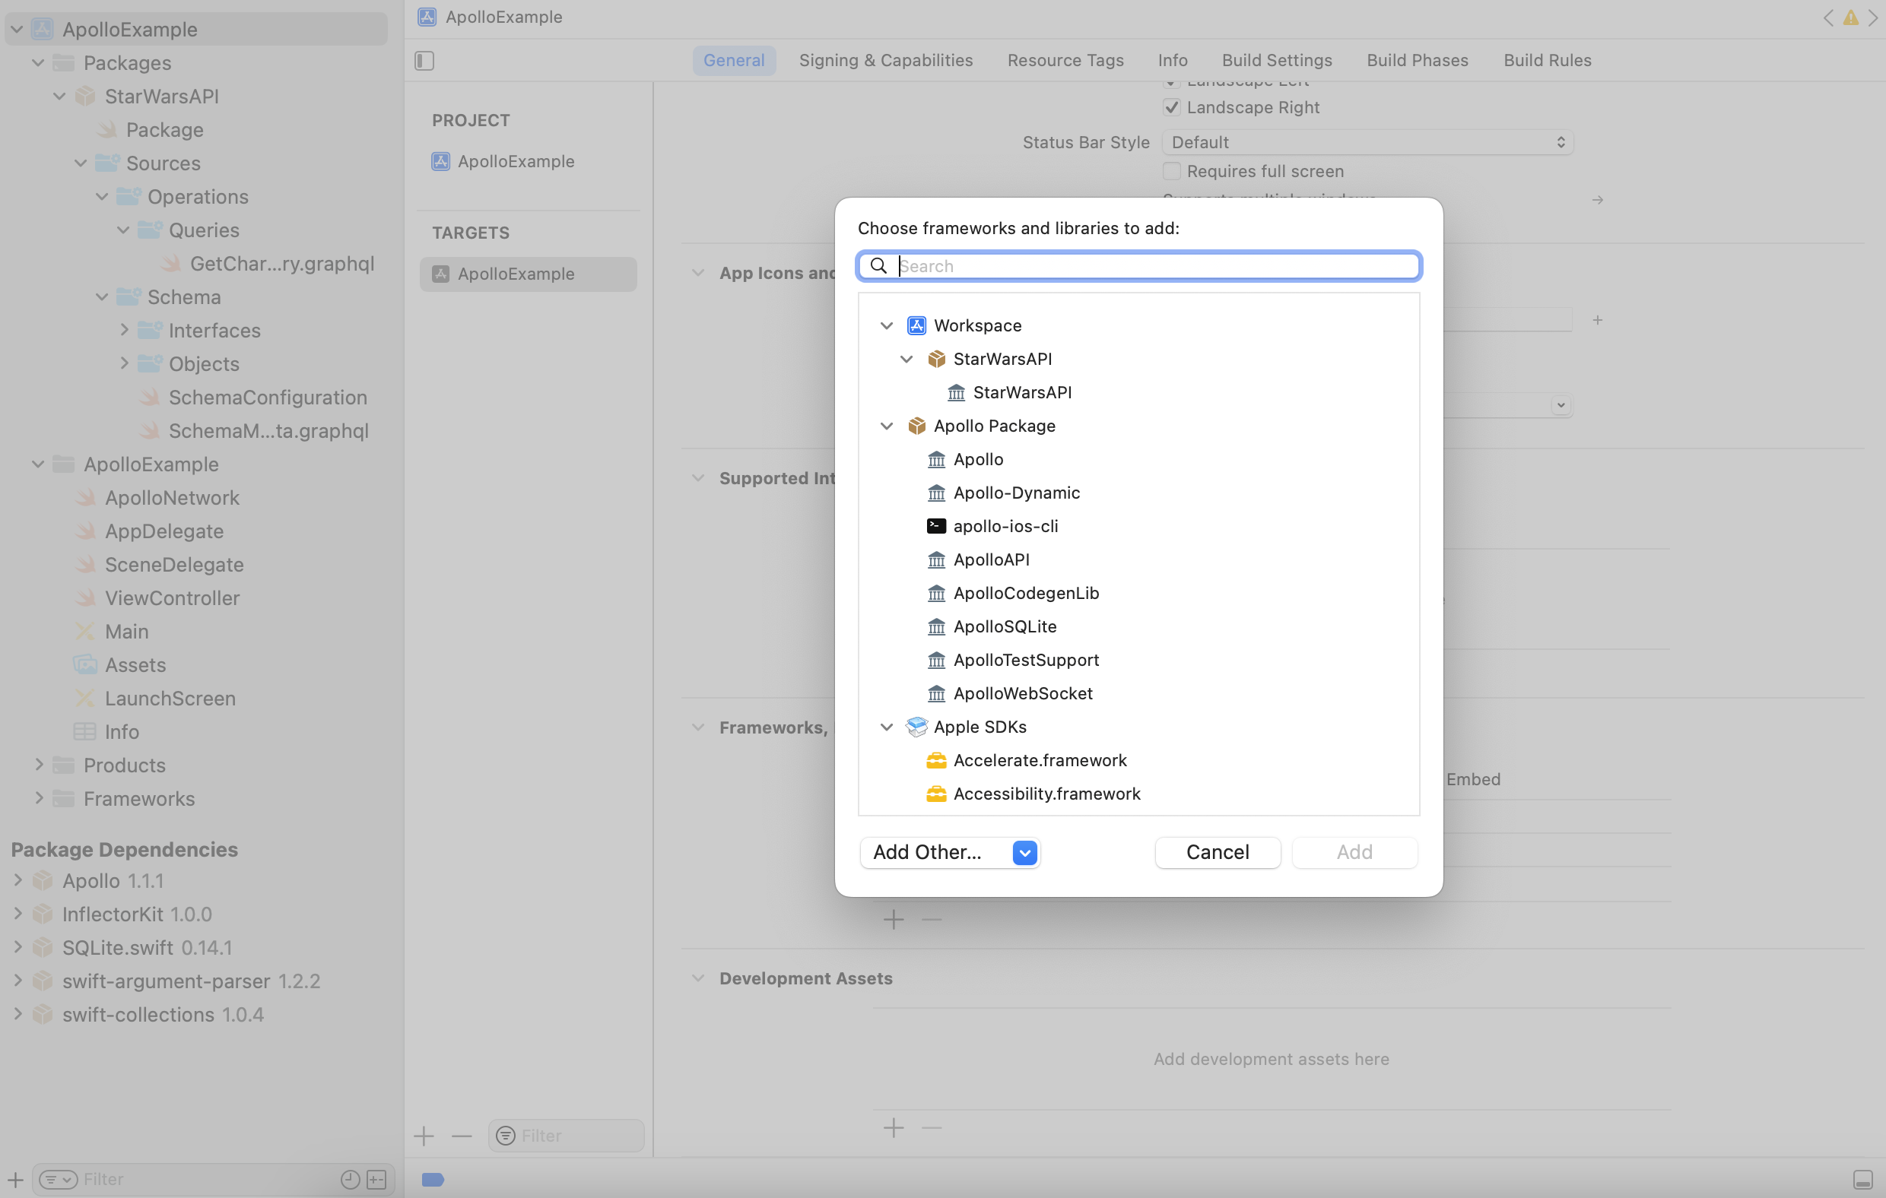1886x1198 pixels.
Task: Toggle the hide navigator sidebar icon
Action: [x=424, y=59]
